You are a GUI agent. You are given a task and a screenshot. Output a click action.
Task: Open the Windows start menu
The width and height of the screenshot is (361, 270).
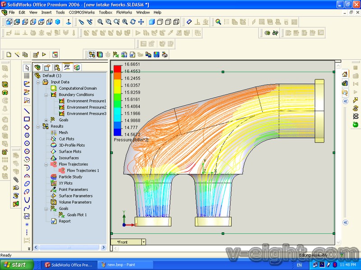[17, 265]
